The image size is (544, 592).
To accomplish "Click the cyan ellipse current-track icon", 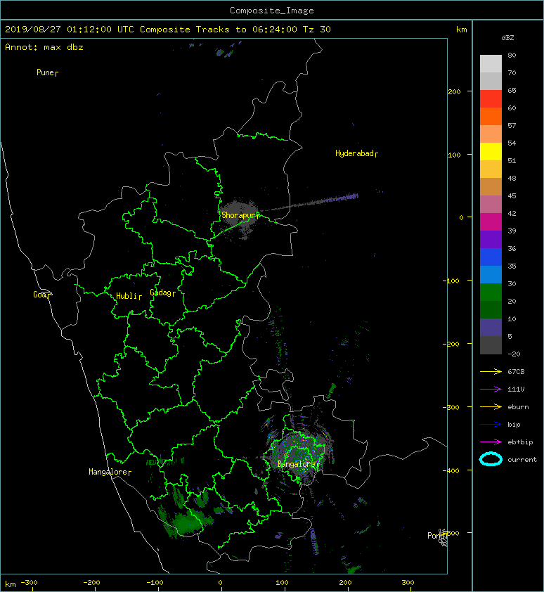I will pyautogui.click(x=491, y=459).
